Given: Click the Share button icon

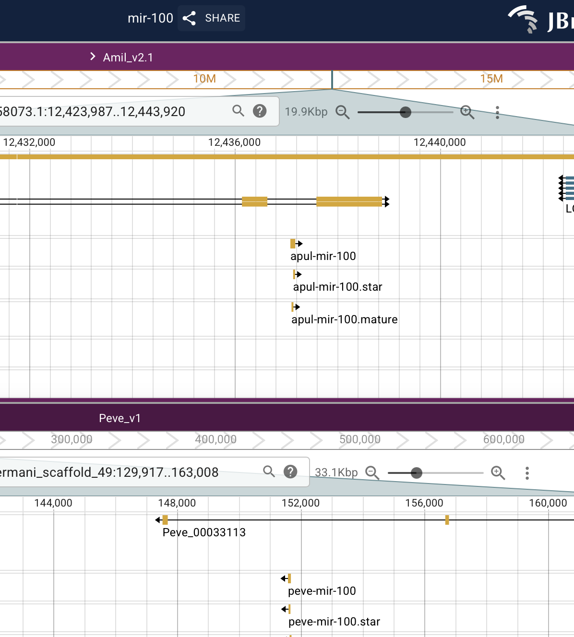Looking at the screenshot, I should click(x=190, y=18).
